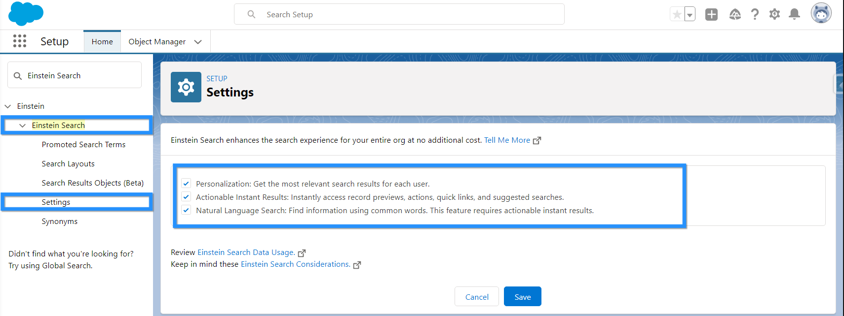844x316 pixels.
Task: Focus the Search Setup field
Action: pyautogui.click(x=399, y=14)
